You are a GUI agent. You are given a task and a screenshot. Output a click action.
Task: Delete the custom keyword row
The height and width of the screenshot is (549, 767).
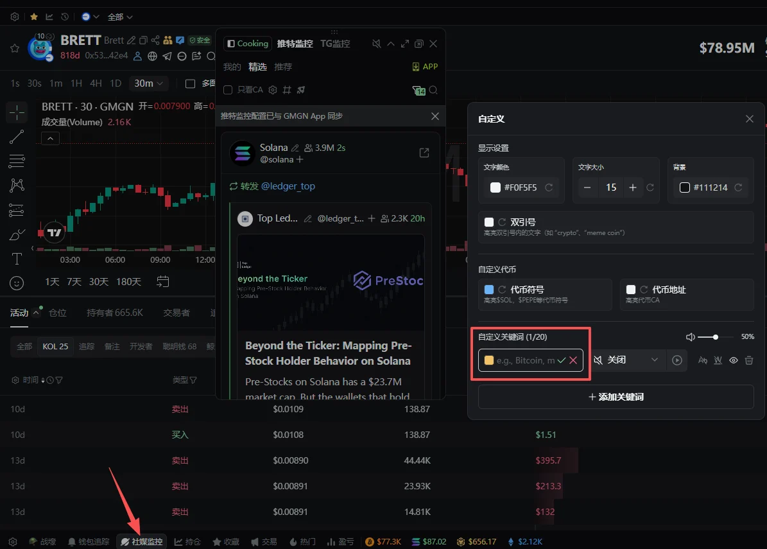749,360
